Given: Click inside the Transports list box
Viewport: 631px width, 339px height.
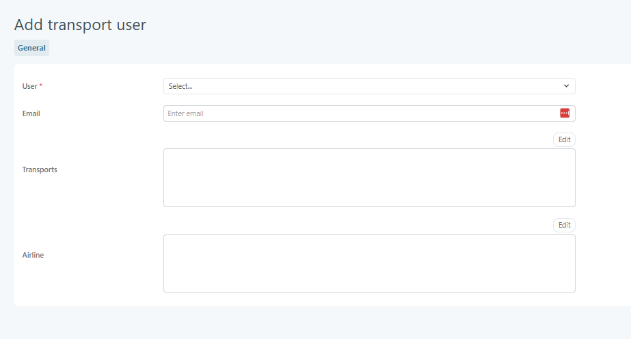Looking at the screenshot, I should [x=369, y=178].
